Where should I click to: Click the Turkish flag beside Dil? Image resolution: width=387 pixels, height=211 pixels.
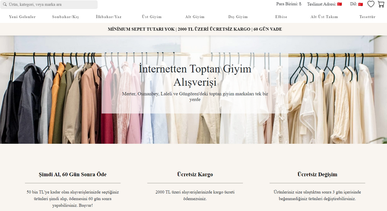(x=360, y=4)
